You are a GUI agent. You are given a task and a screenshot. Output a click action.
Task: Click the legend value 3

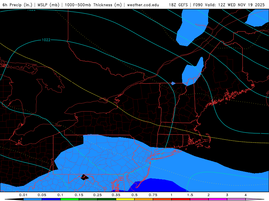click(227, 195)
